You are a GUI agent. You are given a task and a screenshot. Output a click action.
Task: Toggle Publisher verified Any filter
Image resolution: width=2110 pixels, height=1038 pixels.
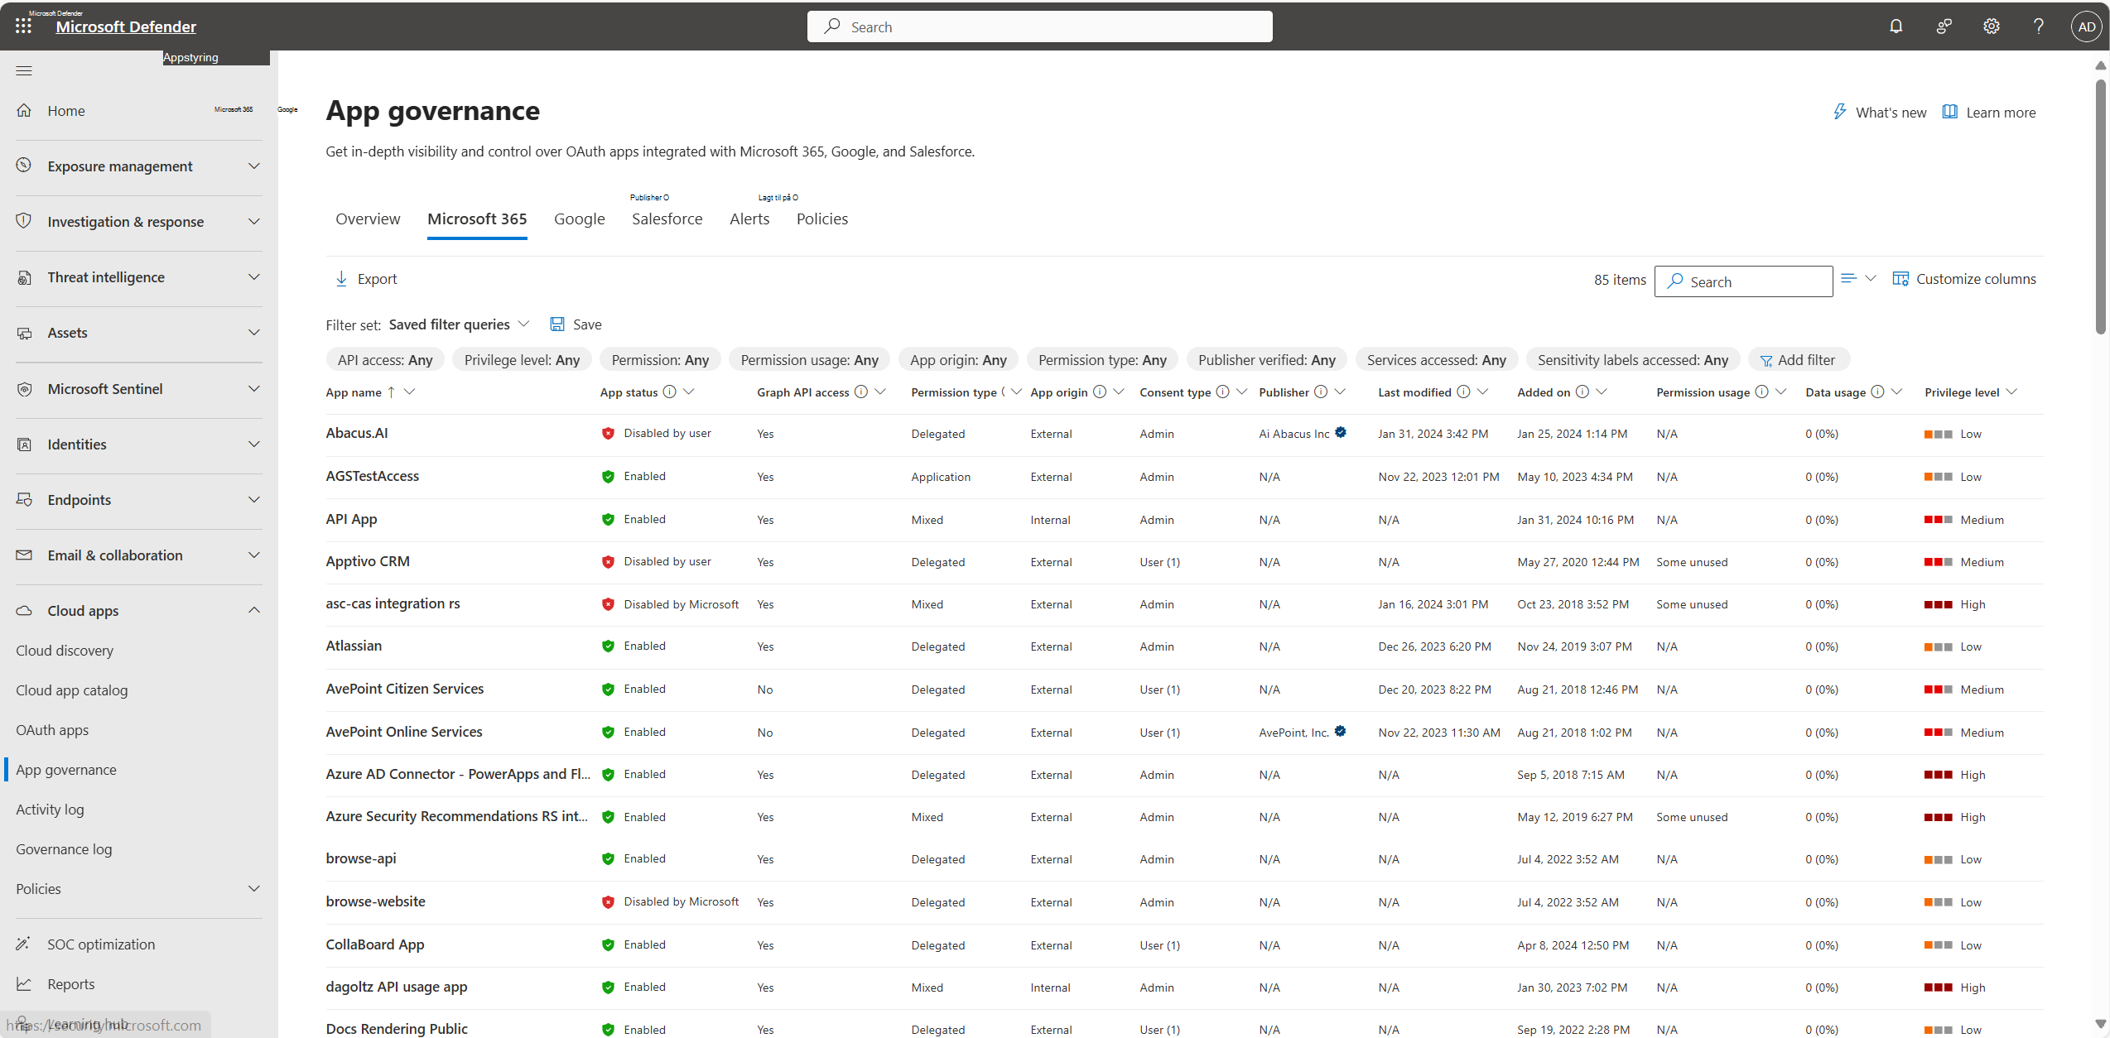click(x=1264, y=359)
